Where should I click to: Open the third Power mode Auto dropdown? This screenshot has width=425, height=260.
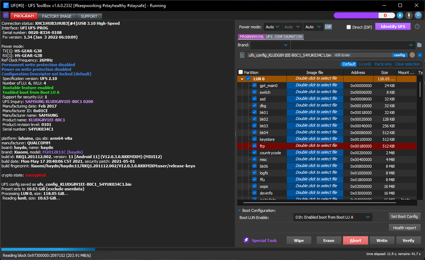coord(313,27)
